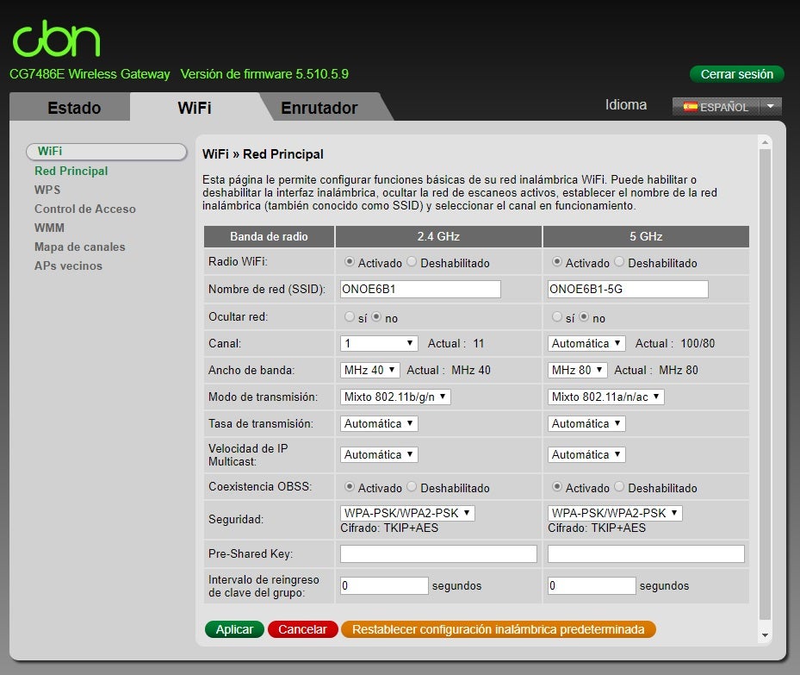Screen dimensions: 800x675
Task: Switch to the Estado tab
Action: coord(74,108)
